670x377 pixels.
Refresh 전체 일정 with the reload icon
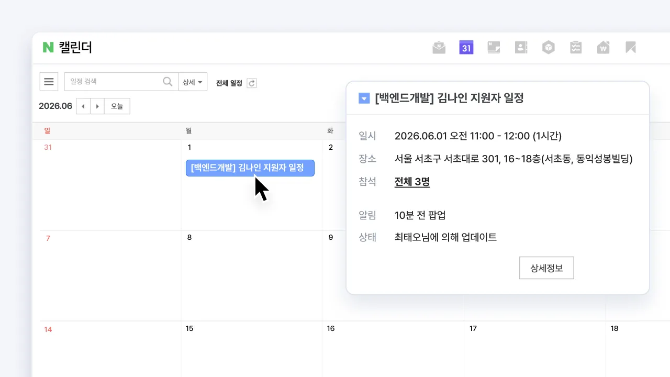252,83
